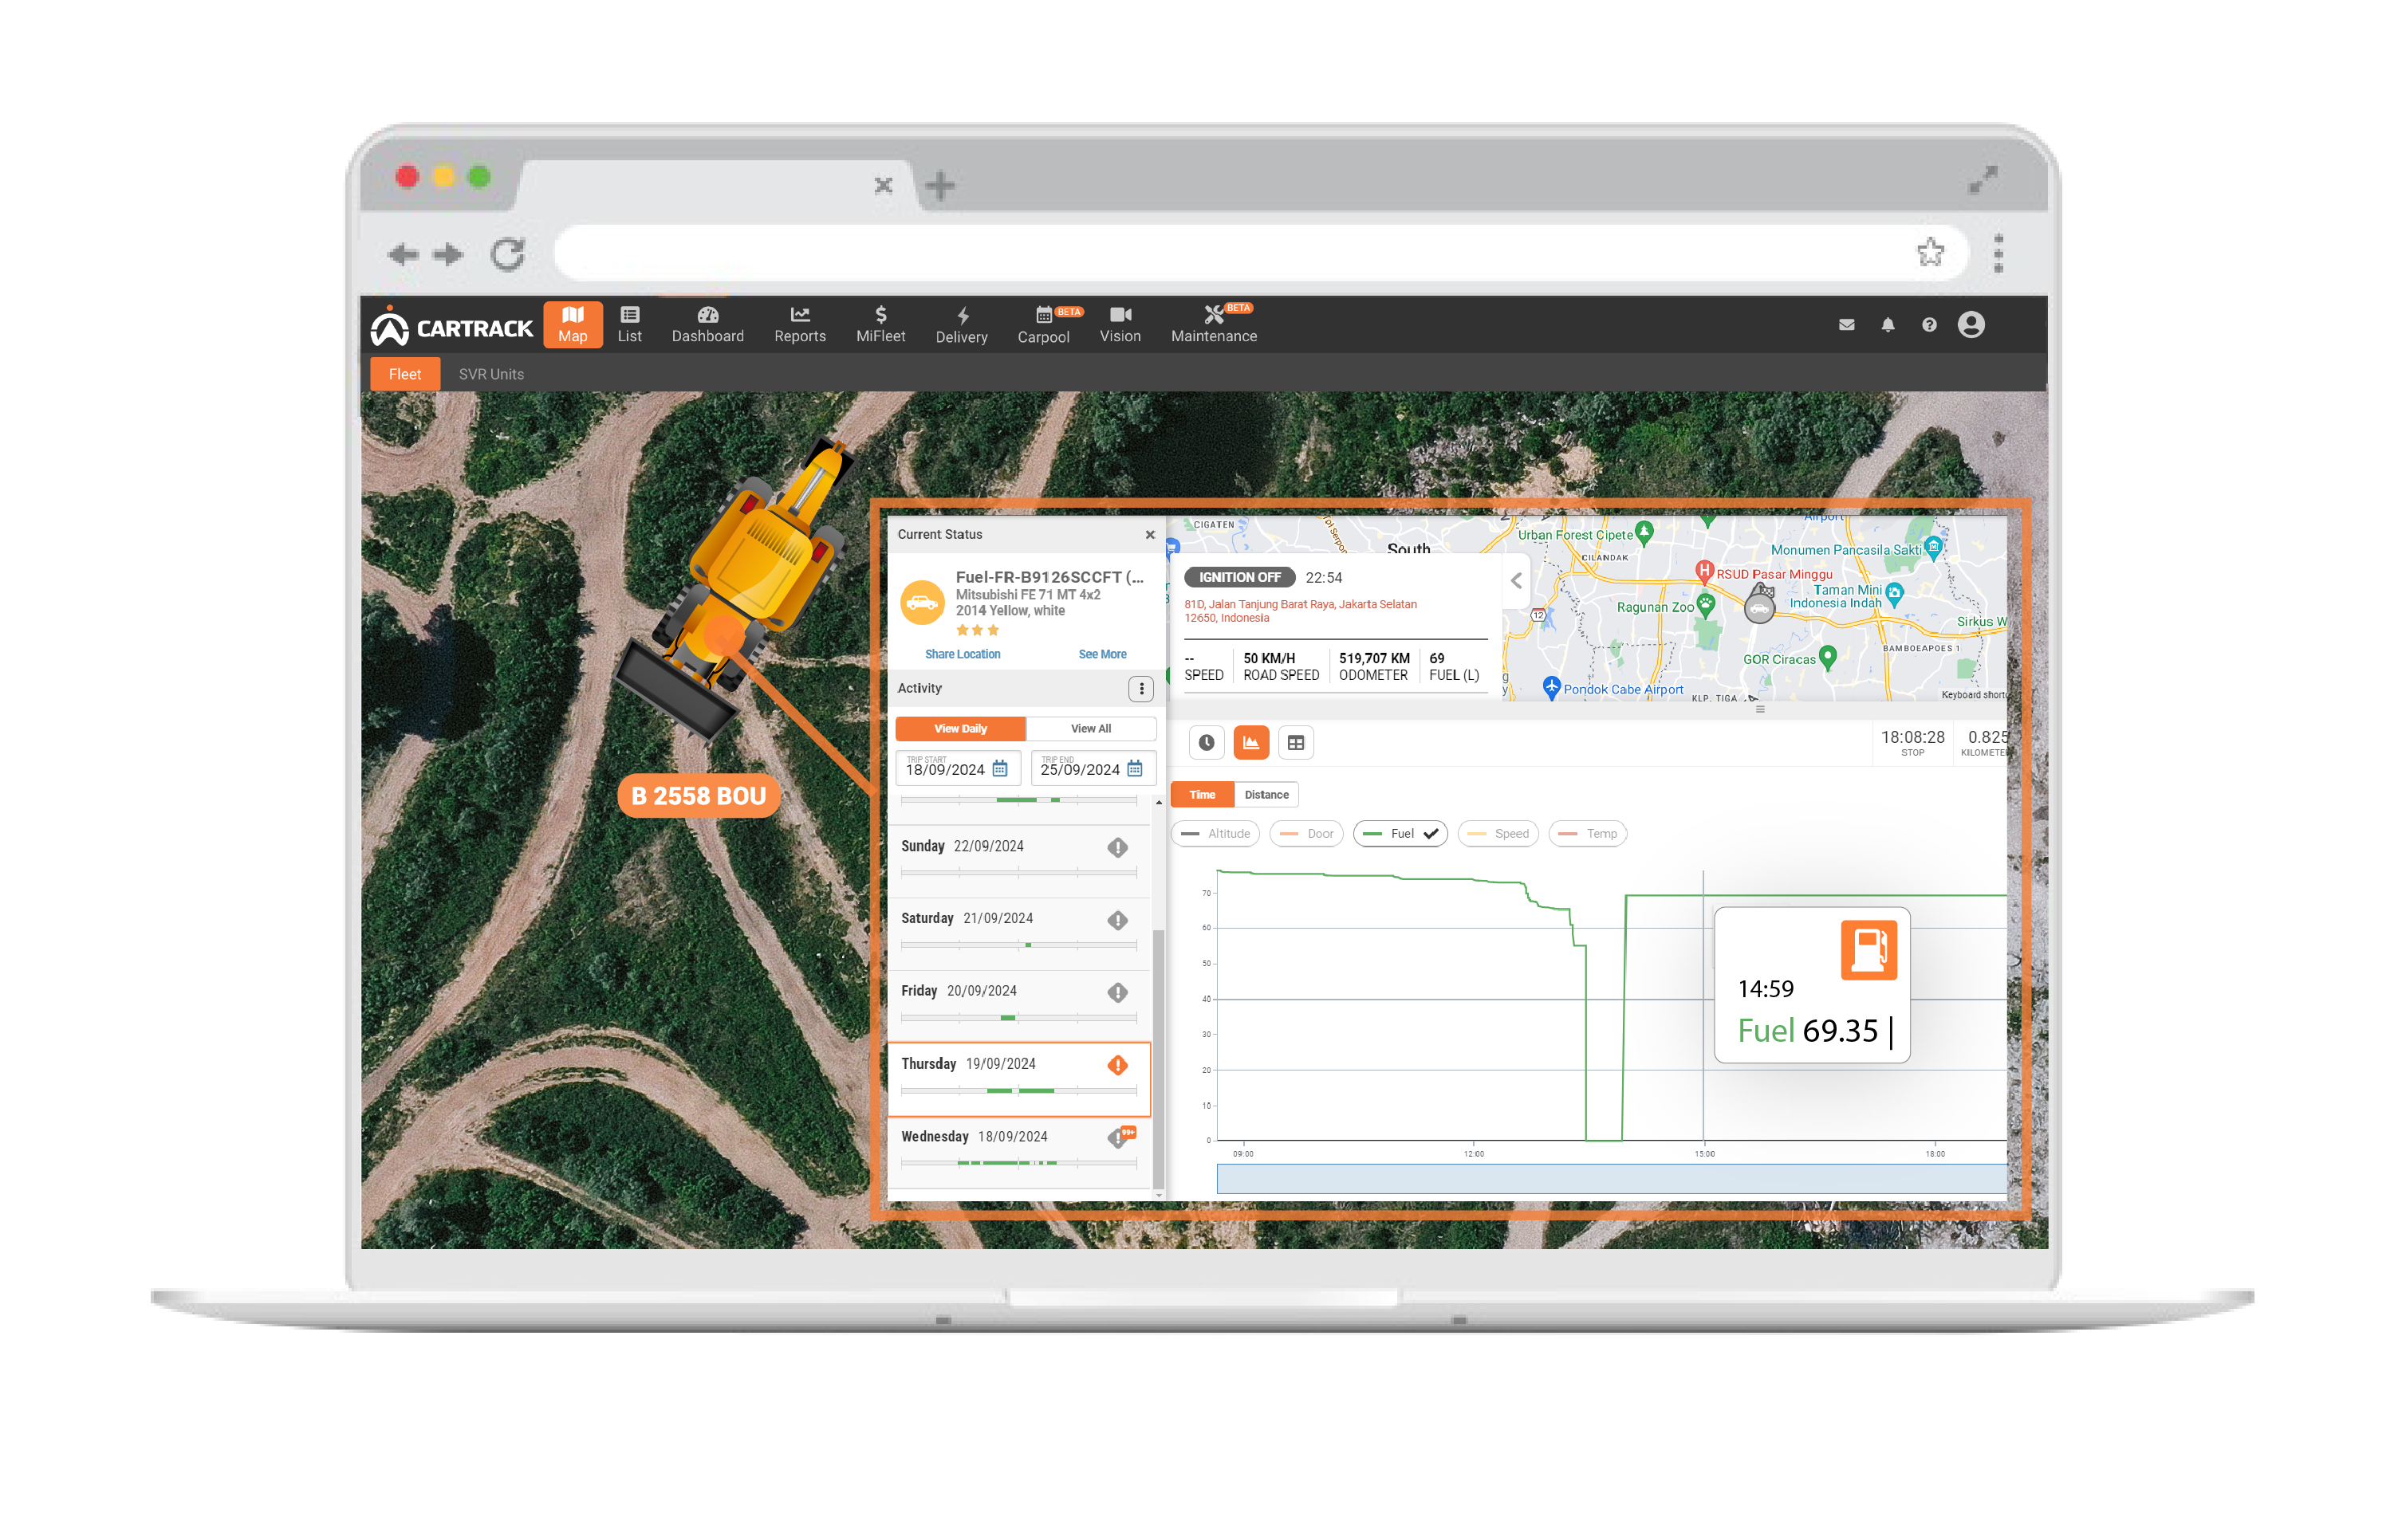Click the B 2558 BOU vehicle label
Image resolution: width=2406 pixels, height=1540 pixels.
point(699,795)
